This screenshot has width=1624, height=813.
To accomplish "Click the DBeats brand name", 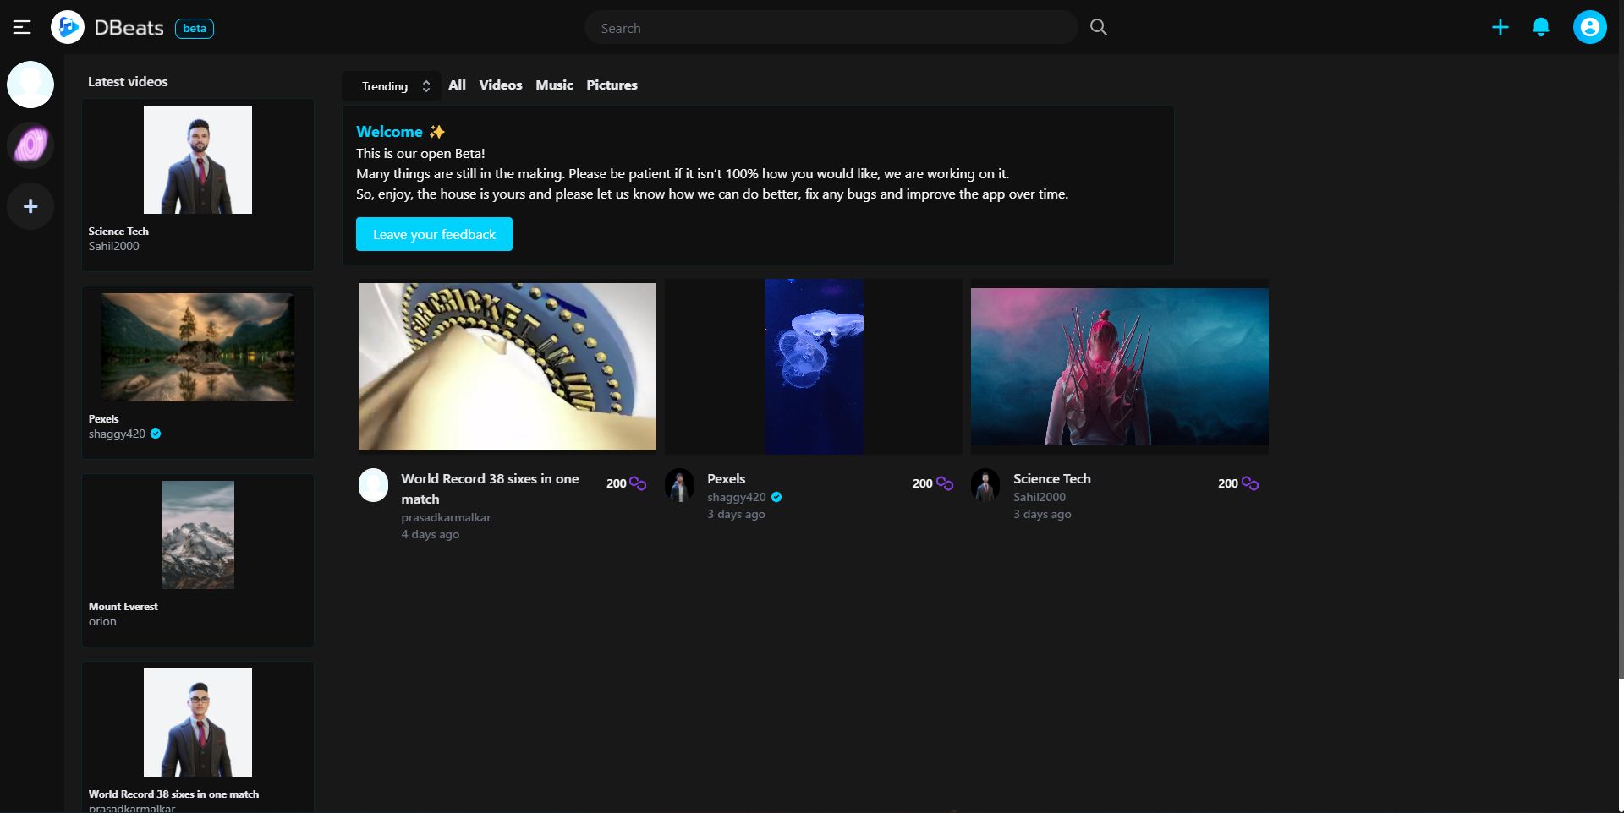I will (x=129, y=28).
